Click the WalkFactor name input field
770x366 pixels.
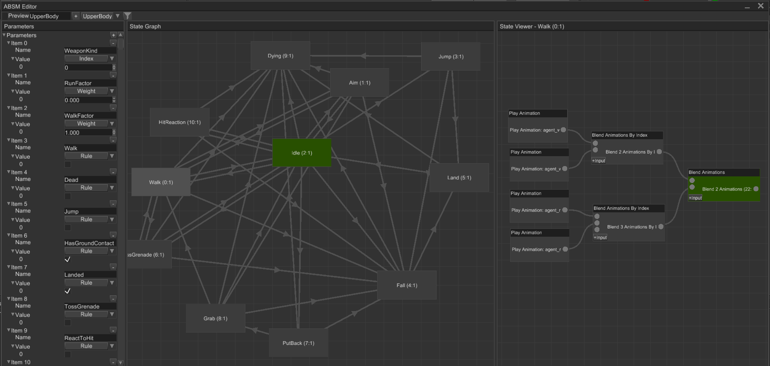tap(90, 116)
